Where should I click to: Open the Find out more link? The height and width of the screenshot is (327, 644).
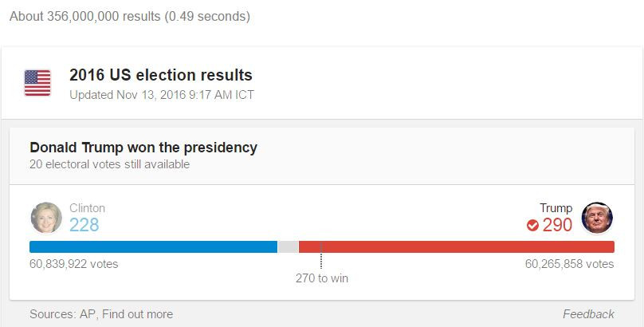click(x=137, y=313)
